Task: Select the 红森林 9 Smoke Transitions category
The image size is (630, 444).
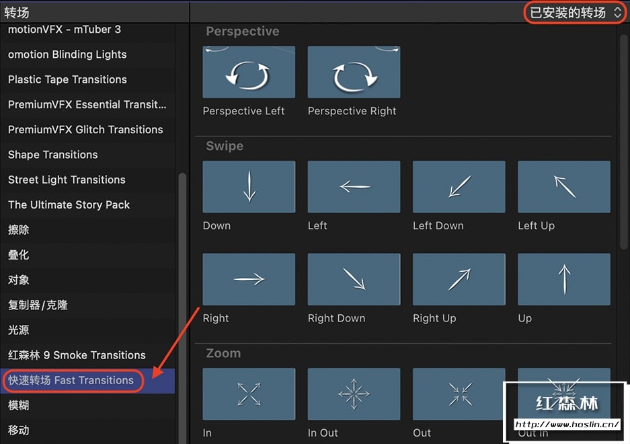Action: tap(87, 355)
